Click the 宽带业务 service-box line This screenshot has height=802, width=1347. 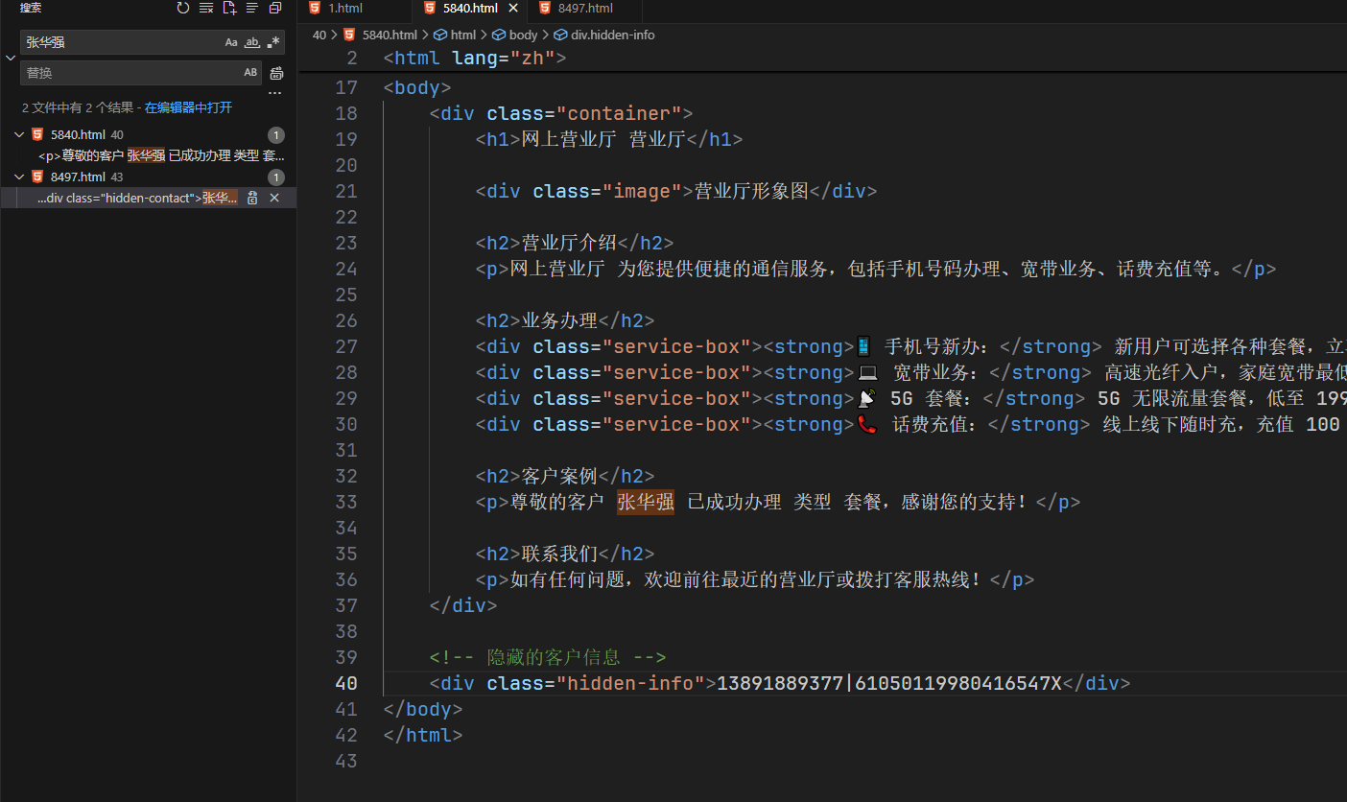pyautogui.click(x=910, y=372)
